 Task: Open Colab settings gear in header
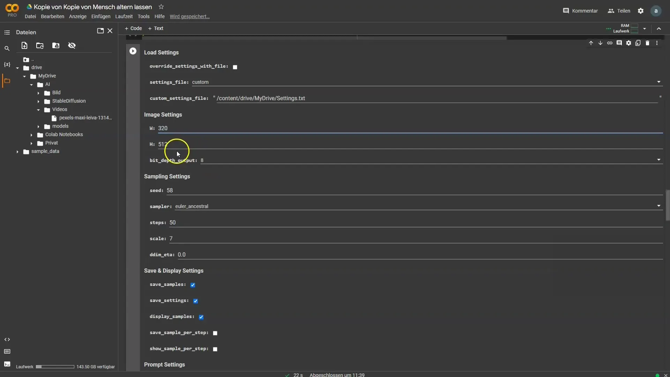(641, 11)
